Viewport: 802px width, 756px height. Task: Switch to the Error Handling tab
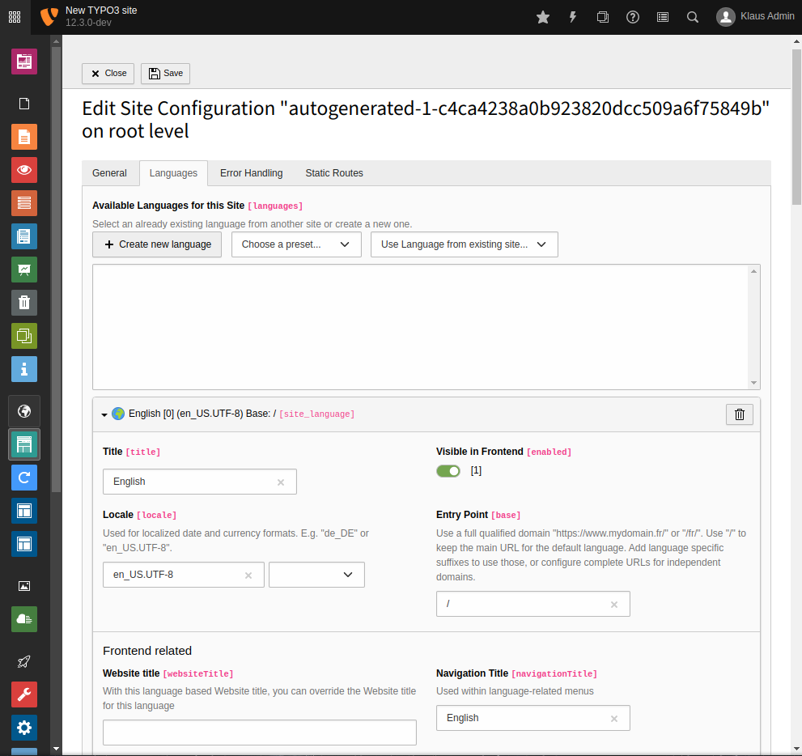click(252, 173)
